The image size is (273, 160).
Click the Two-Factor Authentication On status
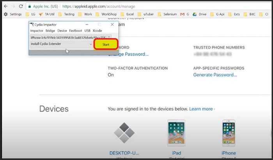(x=111, y=75)
